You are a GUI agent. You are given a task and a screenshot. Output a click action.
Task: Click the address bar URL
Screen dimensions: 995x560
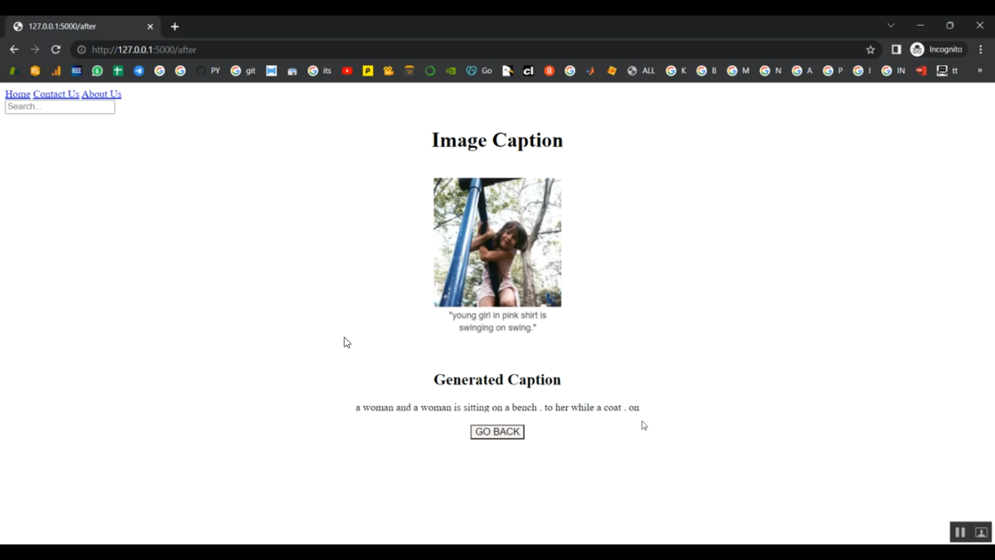point(144,50)
